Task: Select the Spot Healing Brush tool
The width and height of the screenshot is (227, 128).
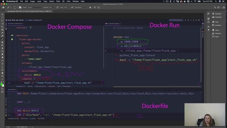Action: 2,36
